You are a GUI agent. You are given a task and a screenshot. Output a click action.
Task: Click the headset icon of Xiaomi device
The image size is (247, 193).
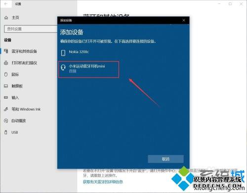(63, 68)
